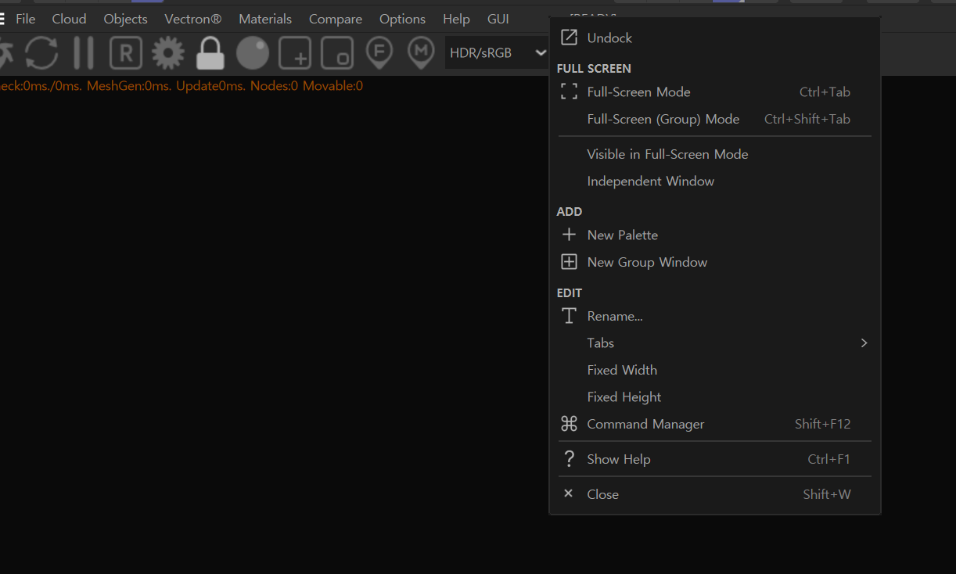Open the File menu
The image size is (956, 574).
(x=26, y=19)
